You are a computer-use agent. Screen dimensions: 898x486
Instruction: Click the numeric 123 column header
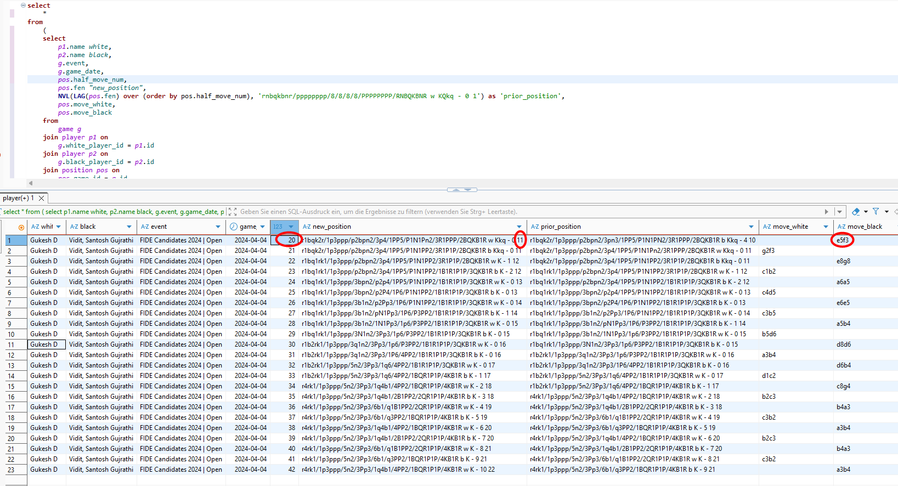click(x=279, y=227)
